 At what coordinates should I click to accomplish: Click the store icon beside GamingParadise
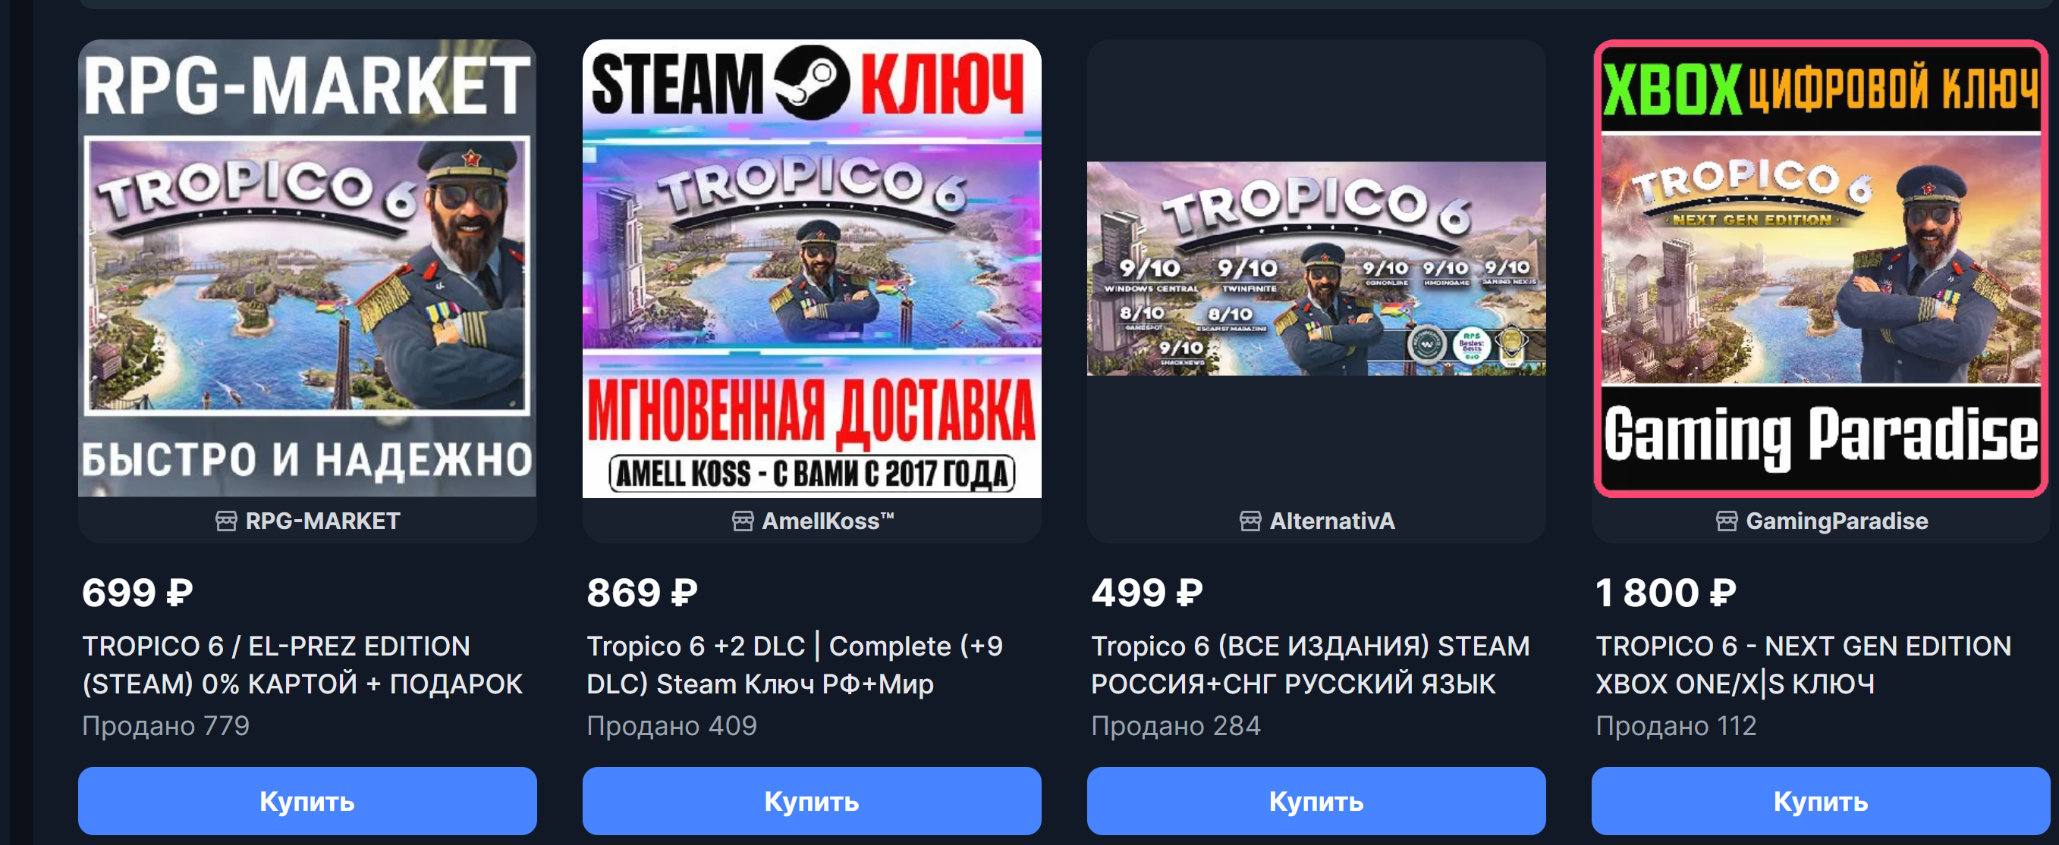(x=1727, y=521)
